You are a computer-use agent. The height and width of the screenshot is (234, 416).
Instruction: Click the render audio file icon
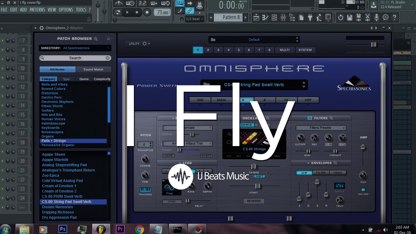[x=359, y=17]
